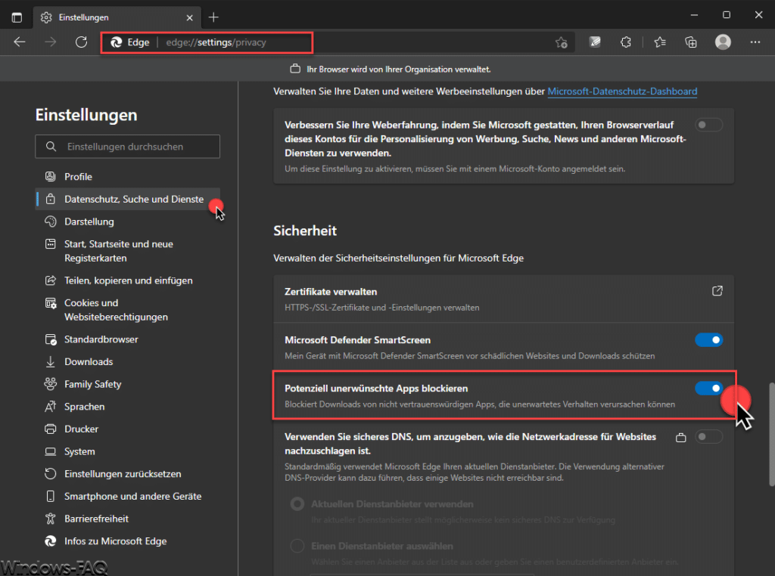Open Cookies und Websiteberechtigungen
Viewport: 775px width, 576px height.
[x=127, y=310]
